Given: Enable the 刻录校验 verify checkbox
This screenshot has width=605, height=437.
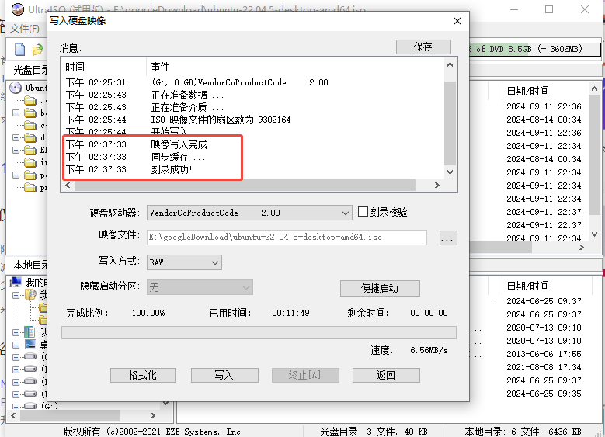Looking at the screenshot, I should 363,212.
